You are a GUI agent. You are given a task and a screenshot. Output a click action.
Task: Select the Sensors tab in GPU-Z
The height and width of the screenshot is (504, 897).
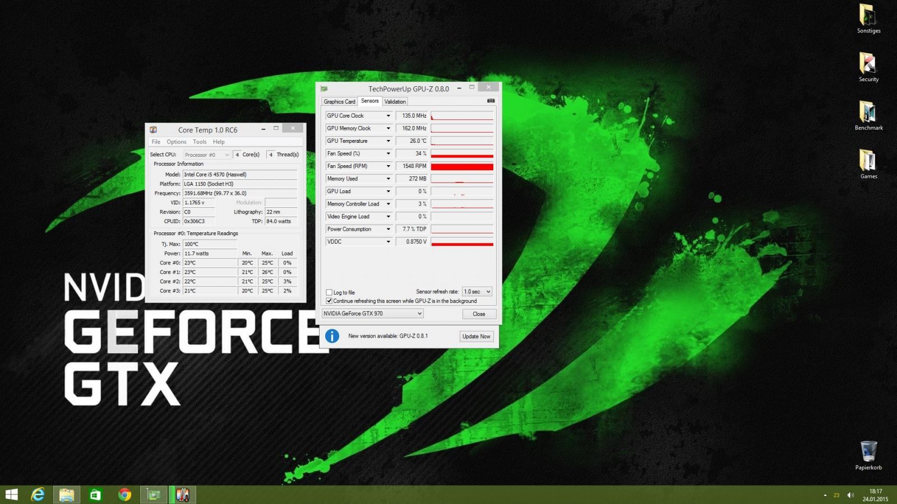click(369, 101)
